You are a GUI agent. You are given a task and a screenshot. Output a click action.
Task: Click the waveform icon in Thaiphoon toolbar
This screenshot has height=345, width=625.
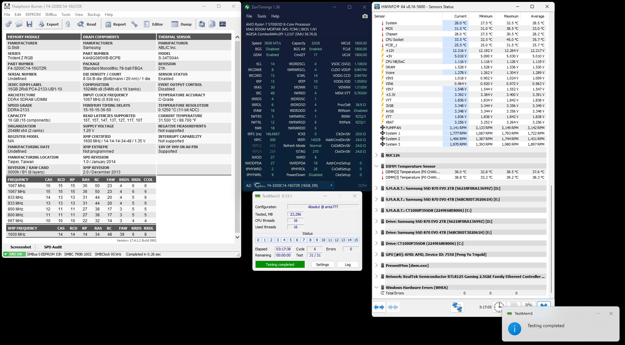click(223, 24)
